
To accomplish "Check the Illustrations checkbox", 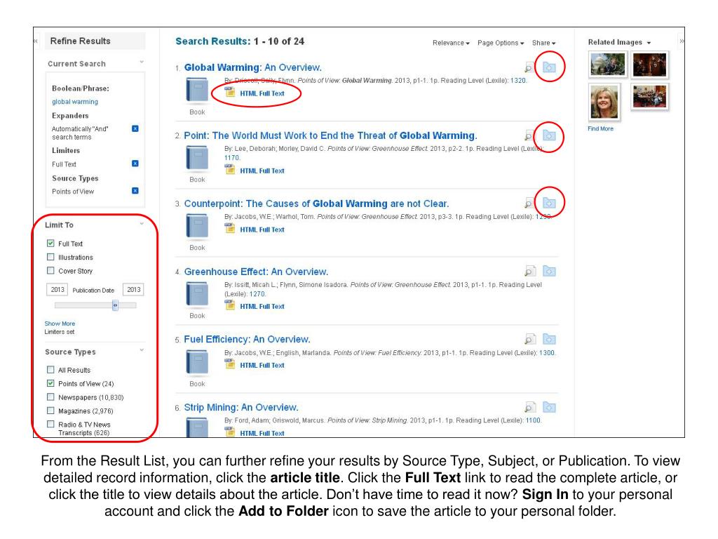I will [x=50, y=257].
